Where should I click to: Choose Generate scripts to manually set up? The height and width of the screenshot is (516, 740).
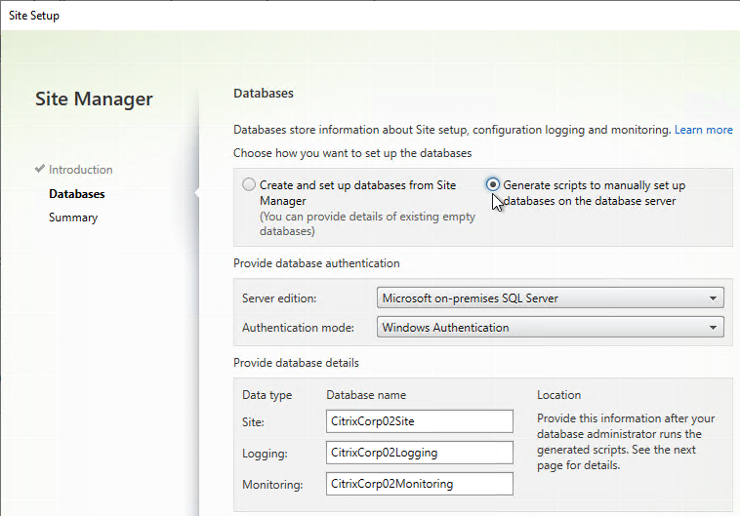pyautogui.click(x=494, y=185)
